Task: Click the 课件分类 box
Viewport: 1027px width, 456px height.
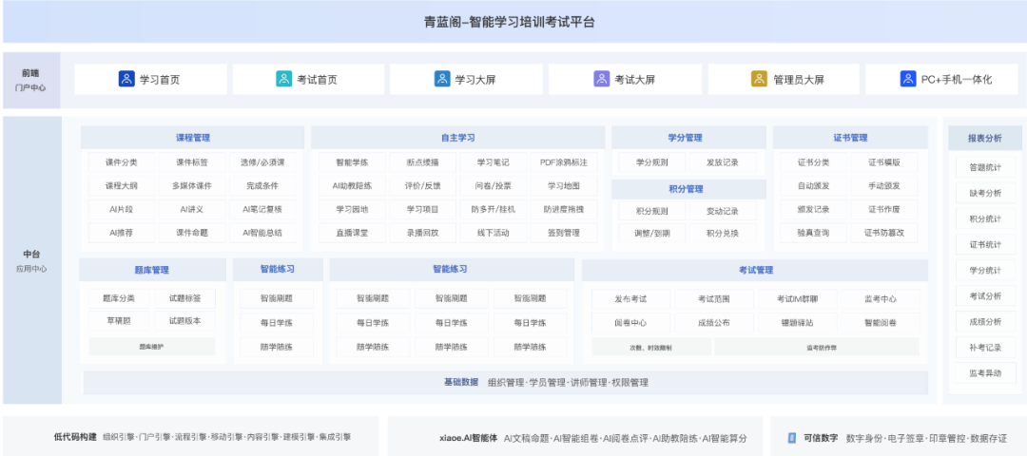Action: pyautogui.click(x=122, y=162)
